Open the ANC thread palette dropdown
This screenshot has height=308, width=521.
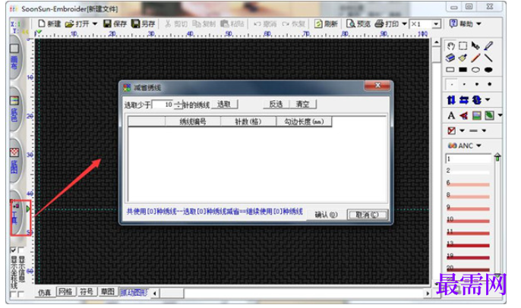(x=478, y=146)
